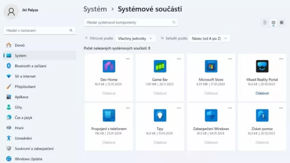Click Odebrat under Získat pomoc
Image resolution: width=290 pixels, height=163 pixels.
coord(262,143)
